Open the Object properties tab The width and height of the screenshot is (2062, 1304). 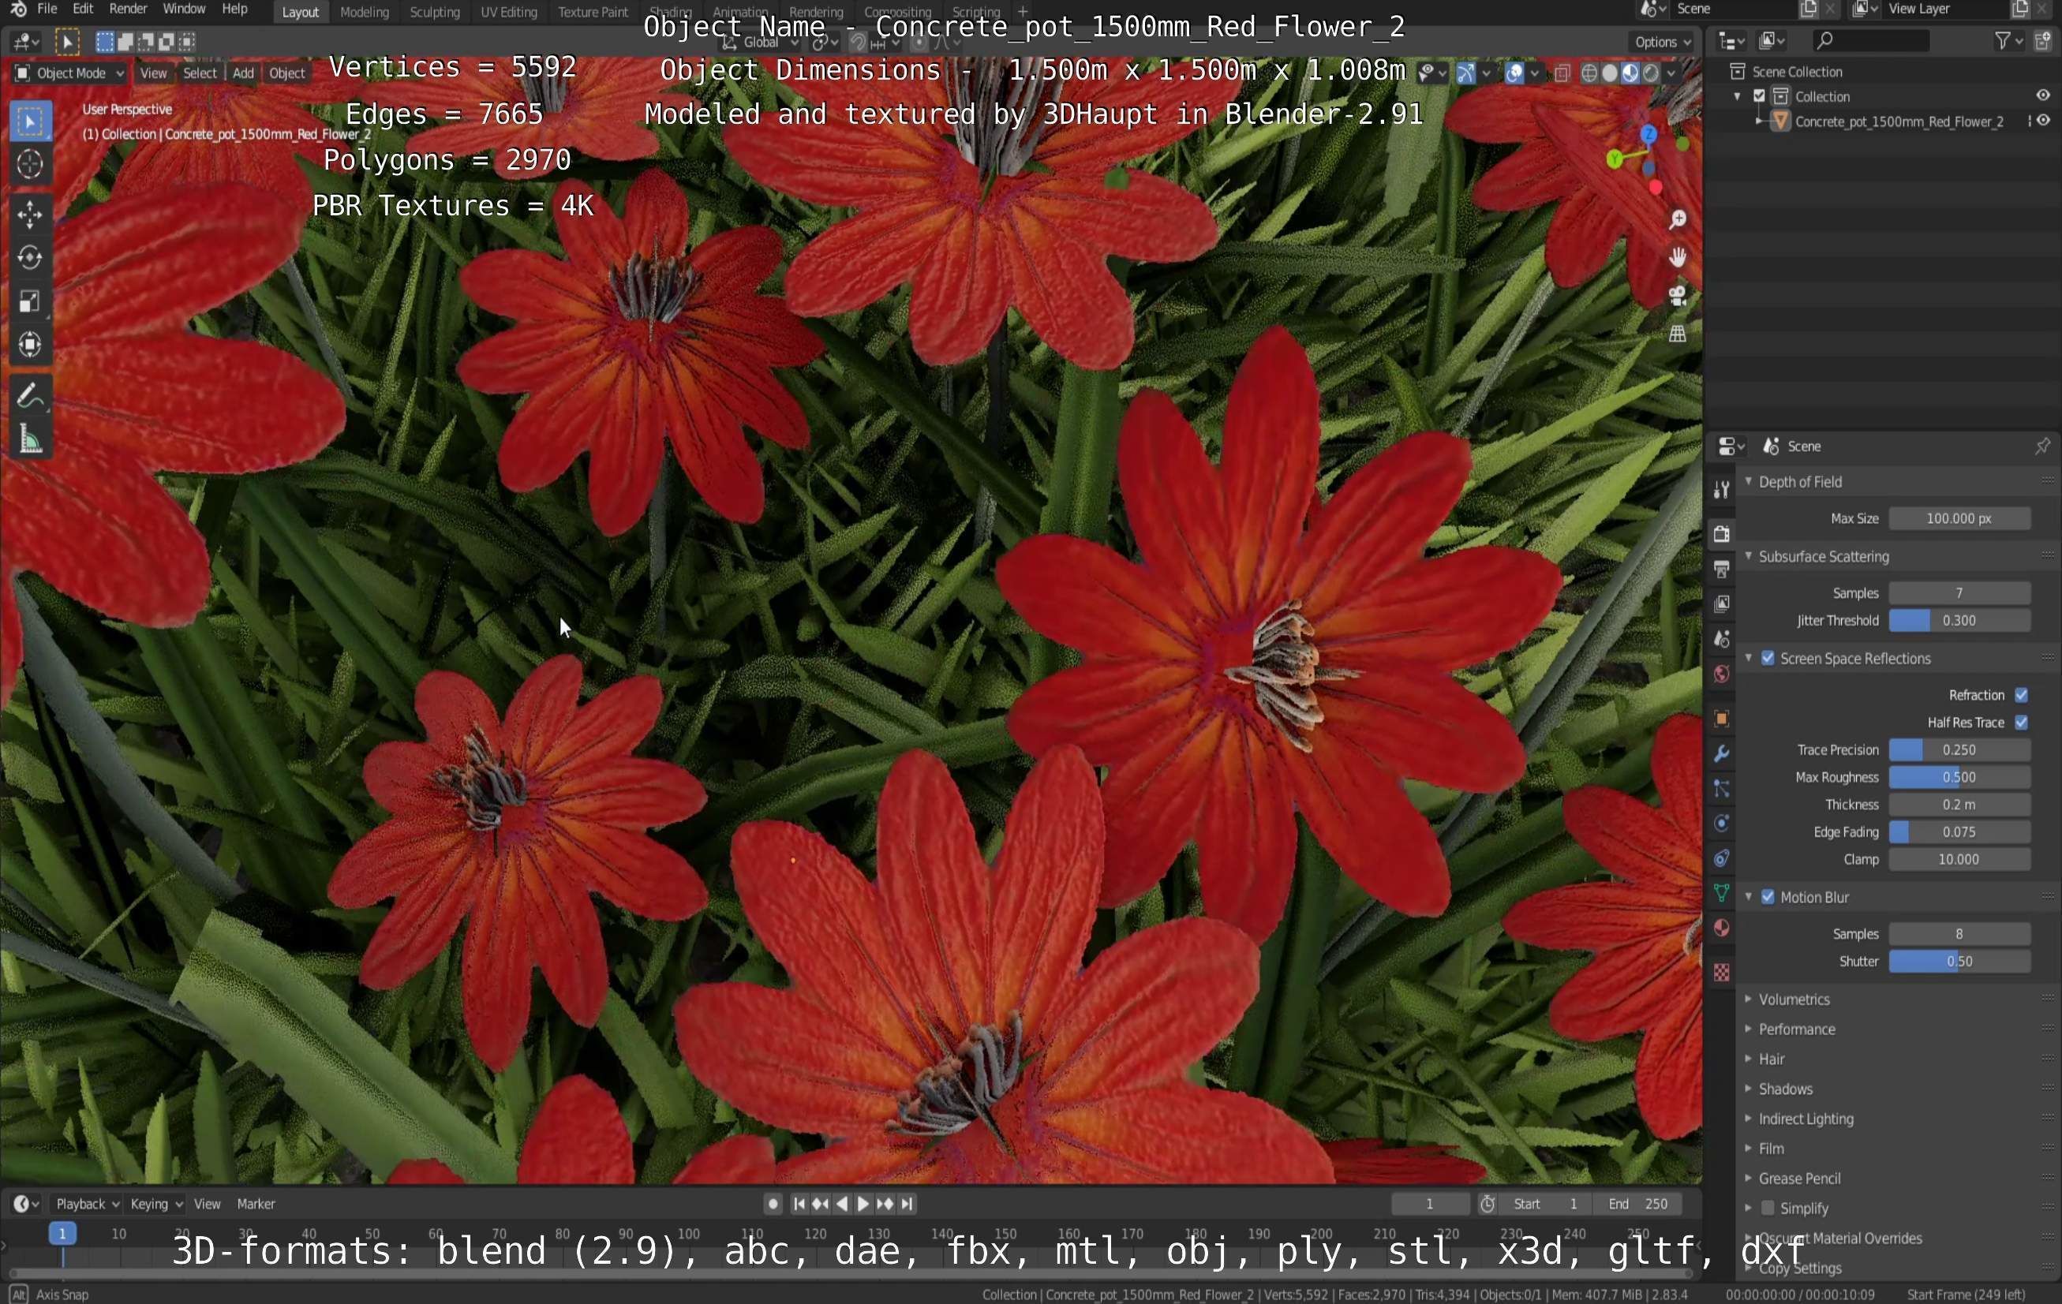[1721, 719]
